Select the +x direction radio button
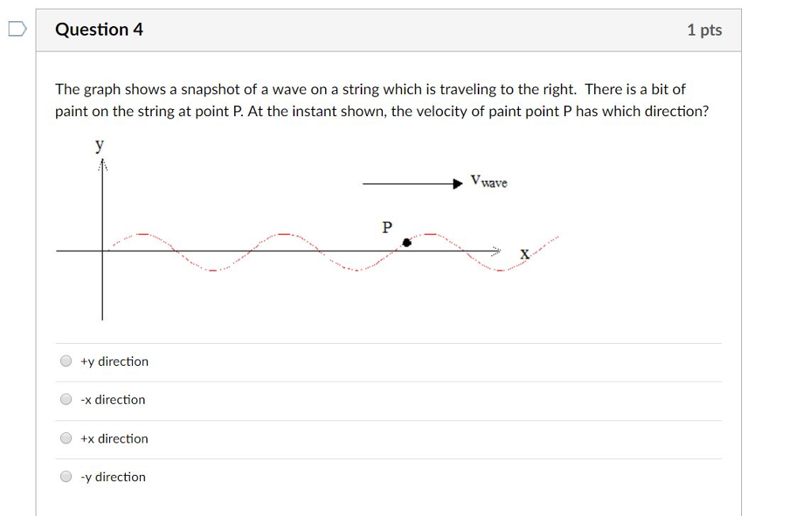This screenshot has height=516, width=810. point(65,437)
